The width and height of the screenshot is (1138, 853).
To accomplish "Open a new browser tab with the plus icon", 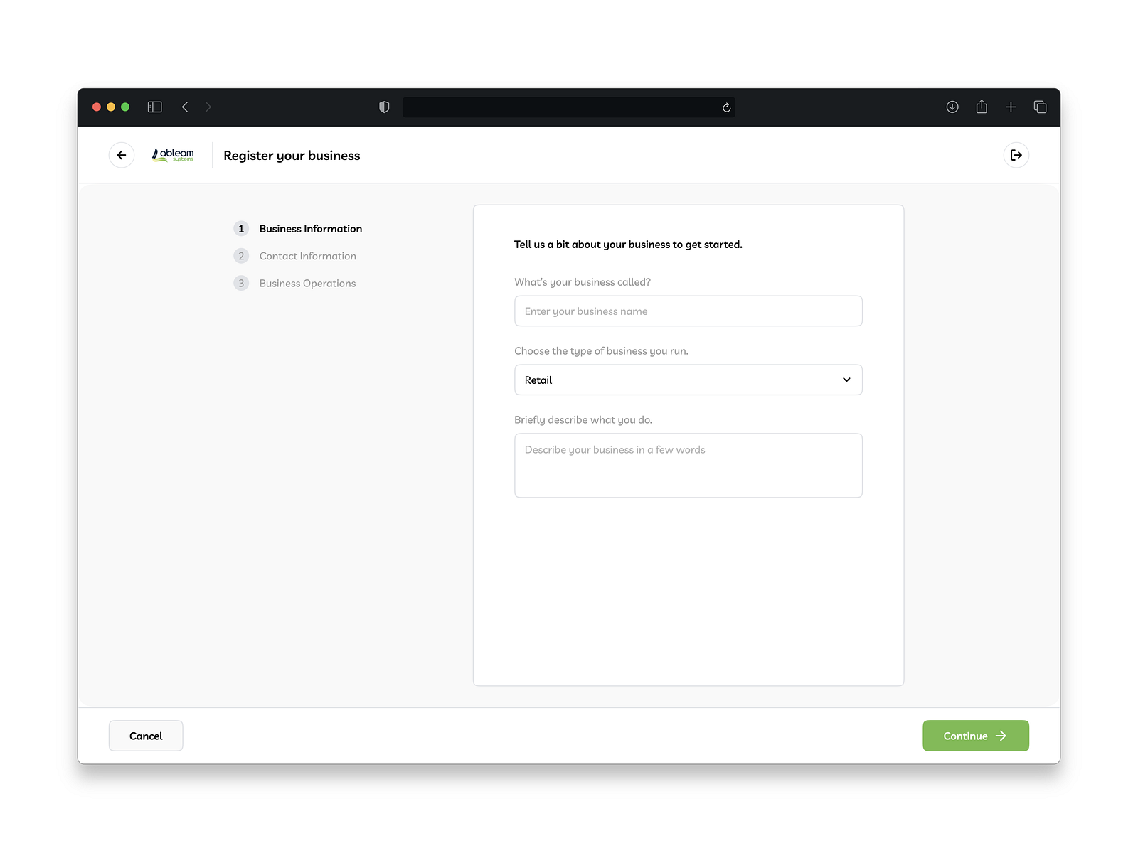I will [x=1011, y=107].
